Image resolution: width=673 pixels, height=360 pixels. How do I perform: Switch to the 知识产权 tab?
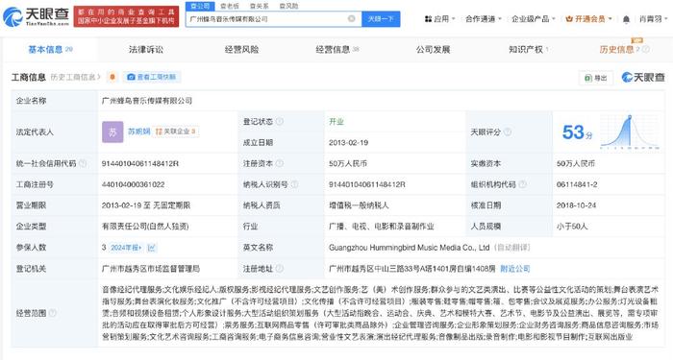[x=528, y=49]
